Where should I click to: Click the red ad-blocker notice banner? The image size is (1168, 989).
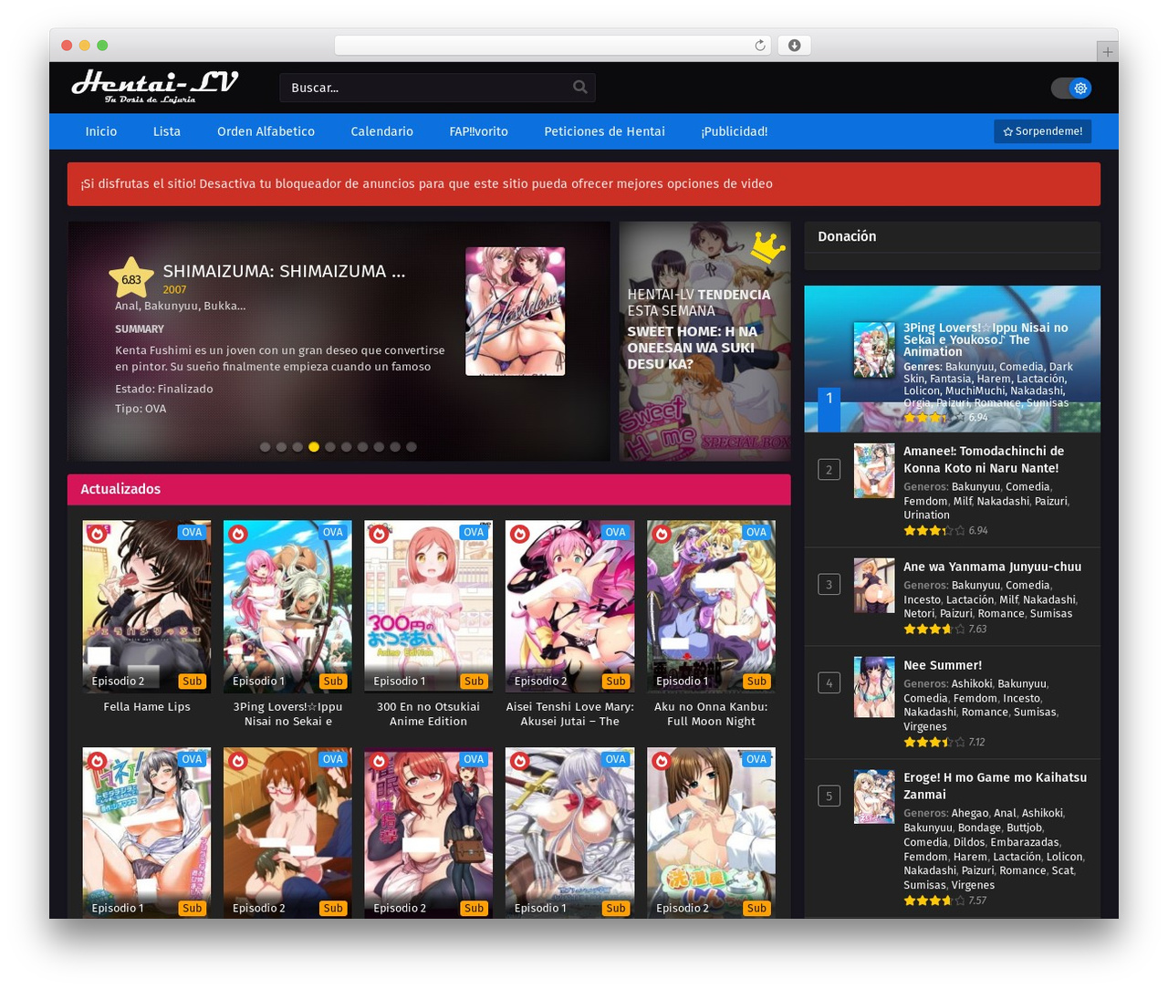pos(584,184)
